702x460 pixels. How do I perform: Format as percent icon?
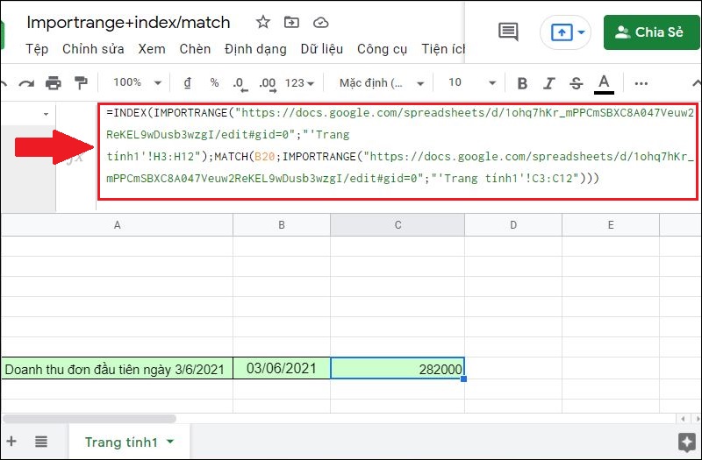[214, 82]
